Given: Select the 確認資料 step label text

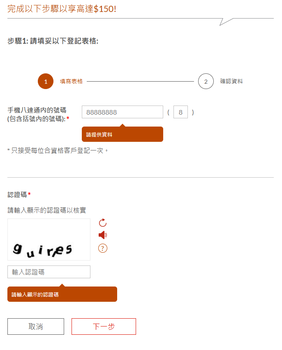Looking at the screenshot, I should 231,81.
